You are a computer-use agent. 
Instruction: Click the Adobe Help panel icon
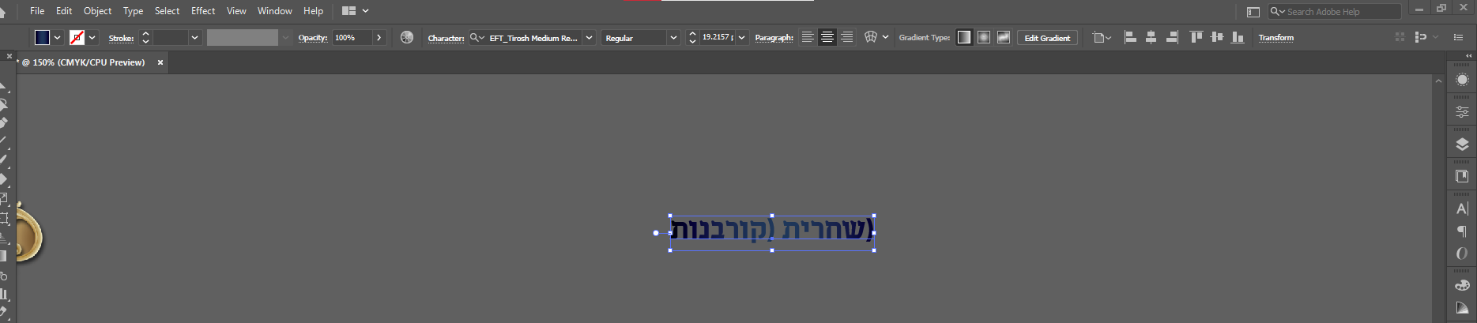point(1253,12)
